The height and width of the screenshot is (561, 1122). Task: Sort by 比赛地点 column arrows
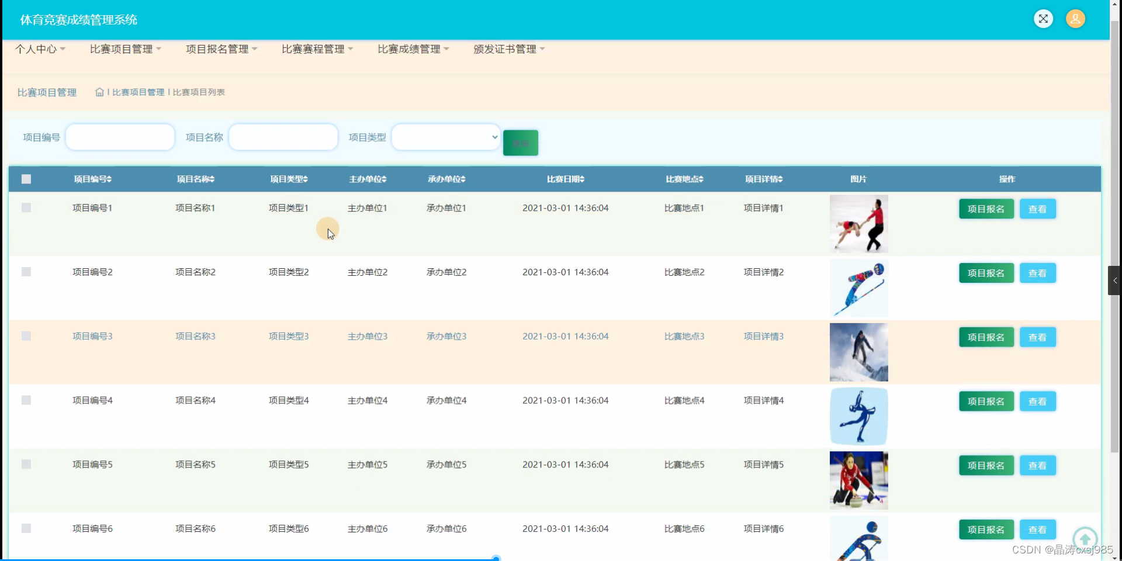(701, 179)
